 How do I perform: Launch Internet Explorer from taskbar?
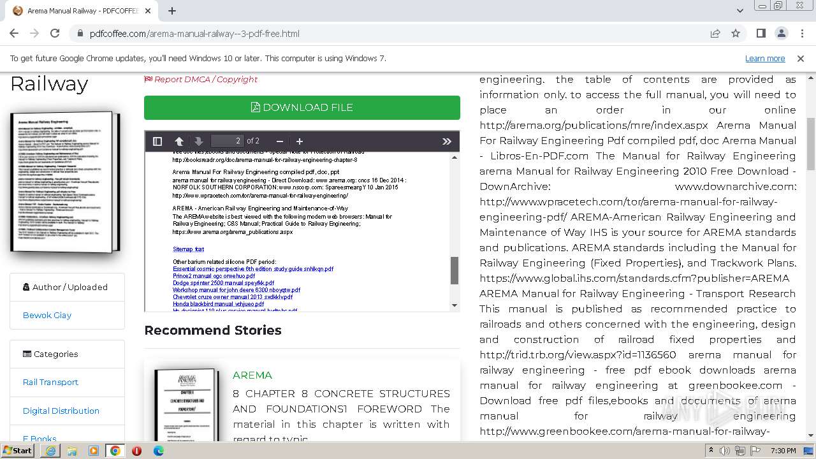click(x=50, y=451)
